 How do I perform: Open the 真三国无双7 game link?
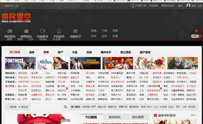coord(117,90)
